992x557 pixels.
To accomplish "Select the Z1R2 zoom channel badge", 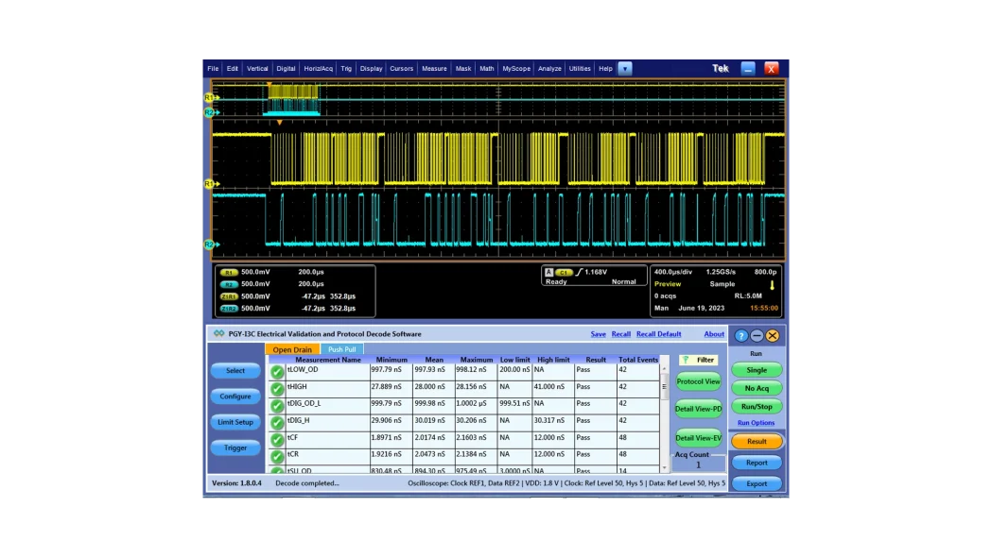I will pyautogui.click(x=229, y=309).
